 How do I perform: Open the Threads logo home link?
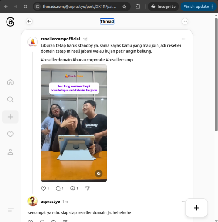[x=10, y=22]
